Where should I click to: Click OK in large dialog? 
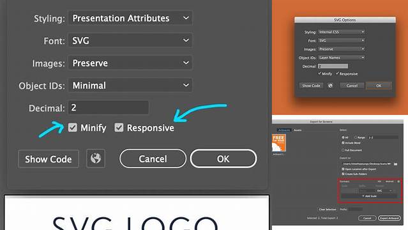pyautogui.click(x=223, y=158)
